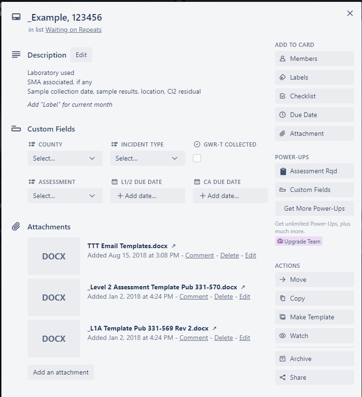Click the TTT Email Templates DOCX thumbnail
Screen dimensions: 362x397
point(54,256)
